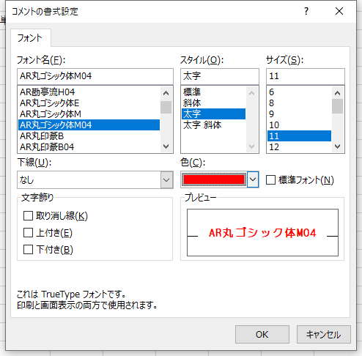Viewport: 362px width, 356px height.
Task: Click font list scroll down arrow
Action: tap(166, 147)
